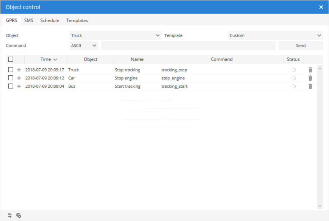Screen dimensions: 329x221
Task: Tick the Car row checkbox
Action: [11, 78]
